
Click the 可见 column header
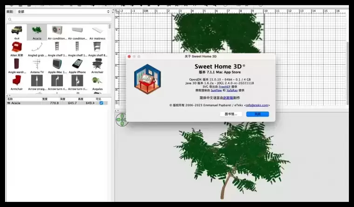[98, 99]
